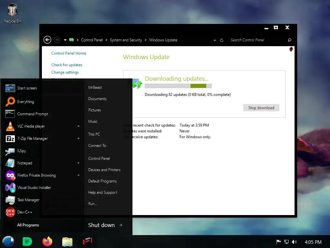This screenshot has width=330, height=248.
Task: Click Check for updates link
Action: 67,65
